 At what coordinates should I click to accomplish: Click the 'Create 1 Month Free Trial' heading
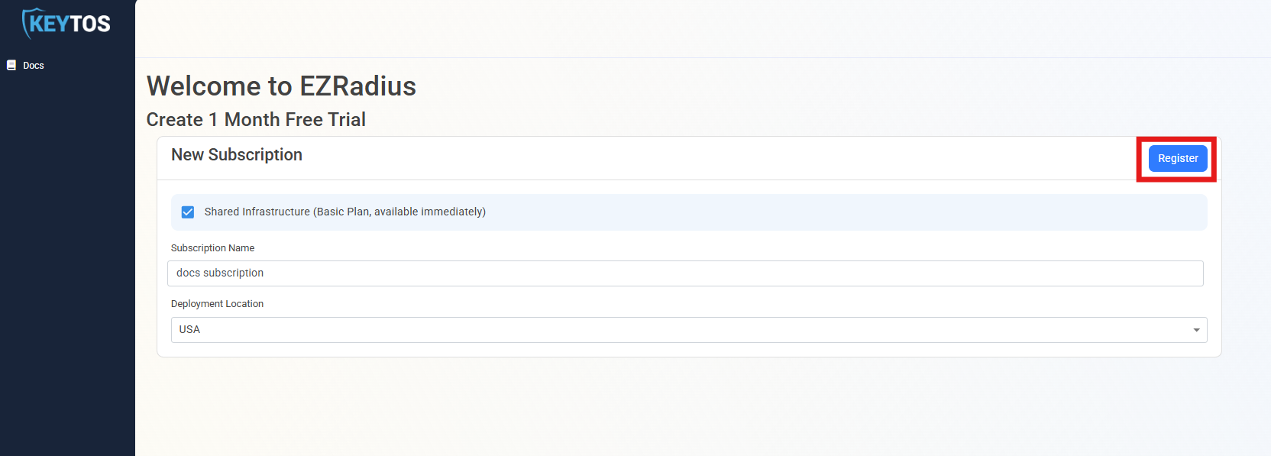[x=256, y=120]
